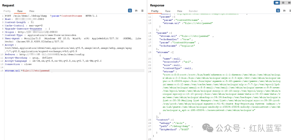Select the Request Raw tab
The width and height of the screenshot is (291, 140).
click(x=20, y=11)
